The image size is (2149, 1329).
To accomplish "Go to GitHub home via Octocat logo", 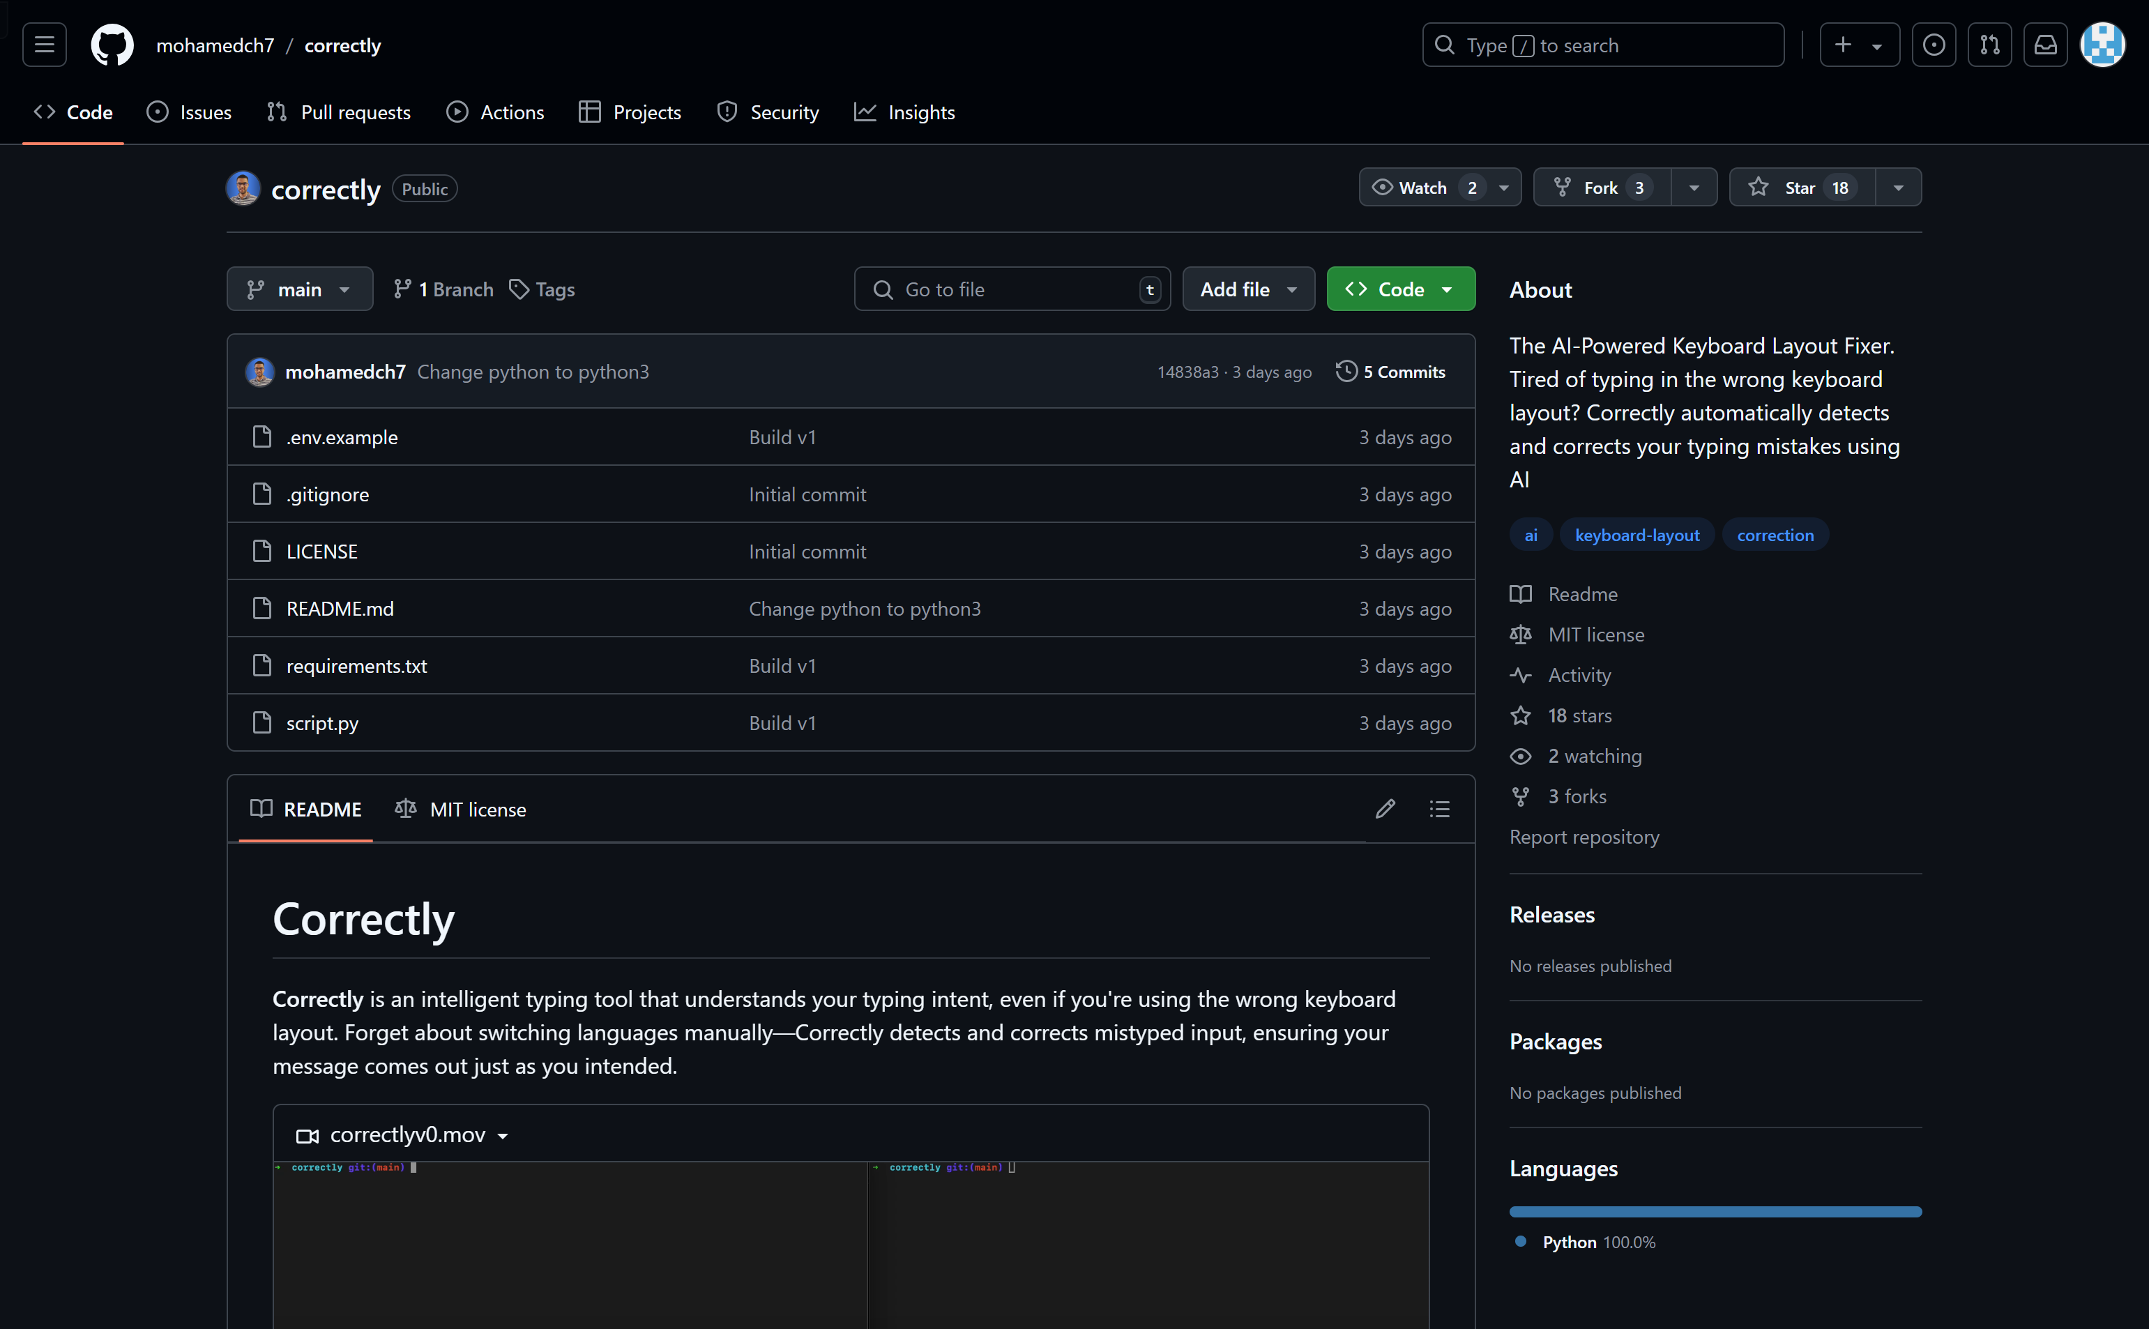I will click(112, 45).
